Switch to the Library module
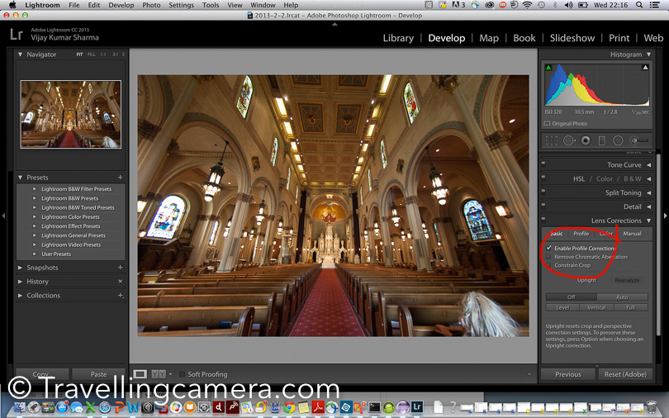The height and width of the screenshot is (418, 669). coord(398,38)
